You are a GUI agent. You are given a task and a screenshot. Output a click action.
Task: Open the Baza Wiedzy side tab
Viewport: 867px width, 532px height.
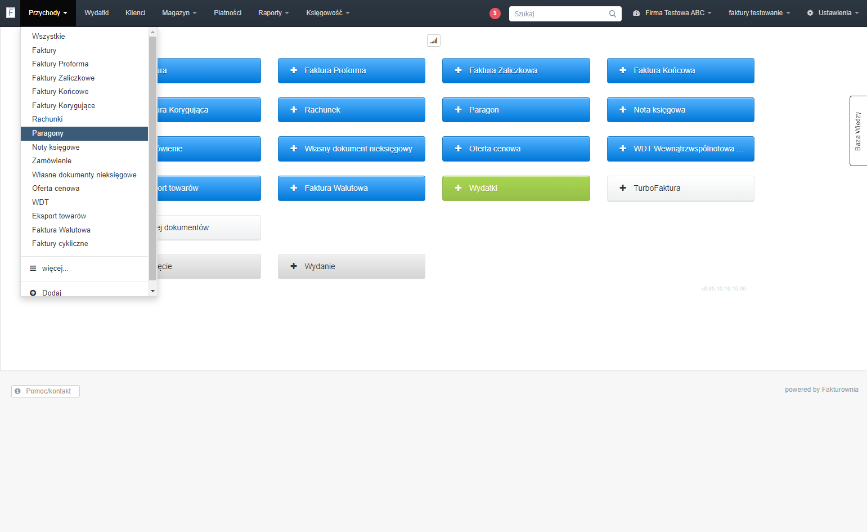point(858,131)
